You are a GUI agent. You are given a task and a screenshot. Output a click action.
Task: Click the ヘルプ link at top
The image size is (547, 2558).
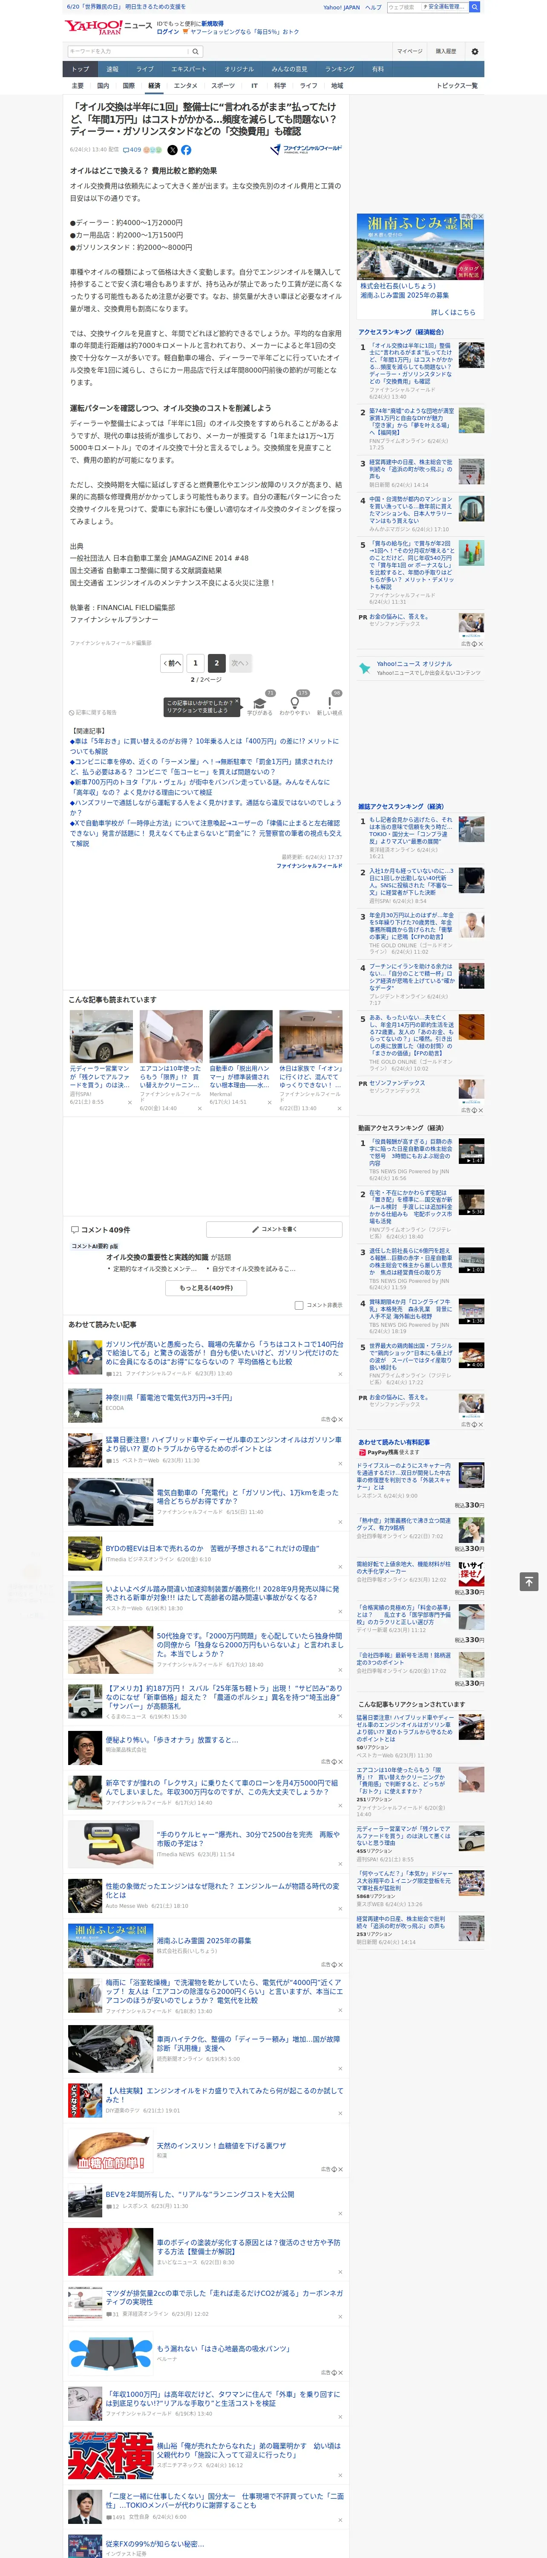(372, 7)
